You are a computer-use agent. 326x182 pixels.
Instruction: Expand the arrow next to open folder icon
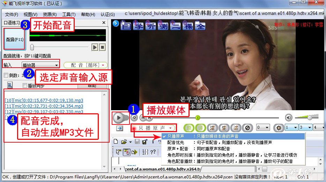tap(130, 142)
